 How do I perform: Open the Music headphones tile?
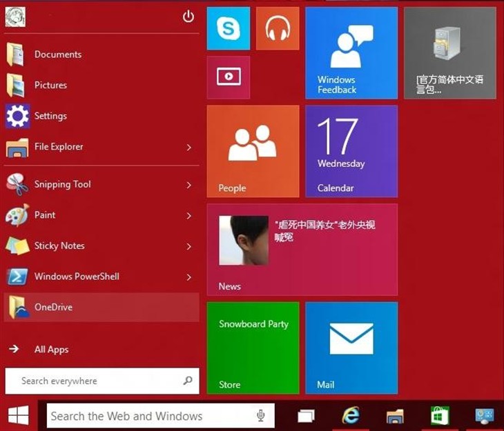pos(278,28)
